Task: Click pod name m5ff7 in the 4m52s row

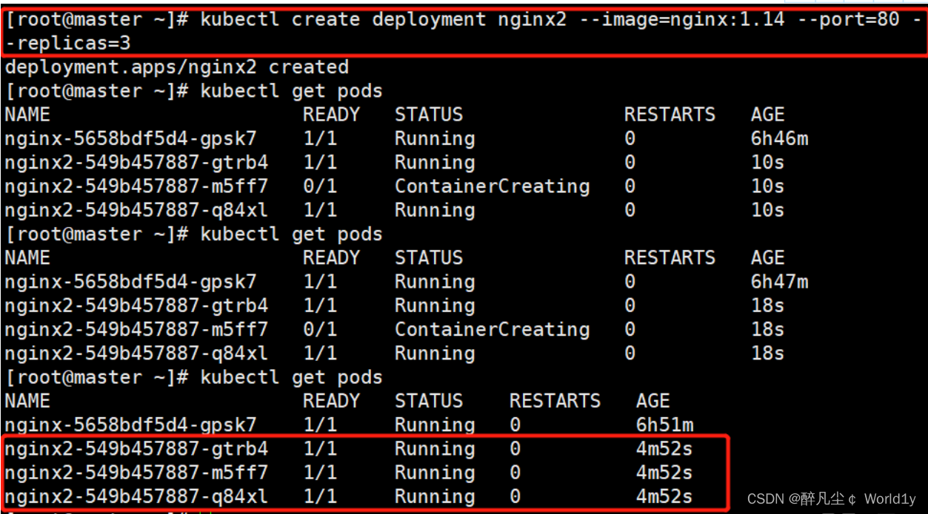Action: (136, 473)
